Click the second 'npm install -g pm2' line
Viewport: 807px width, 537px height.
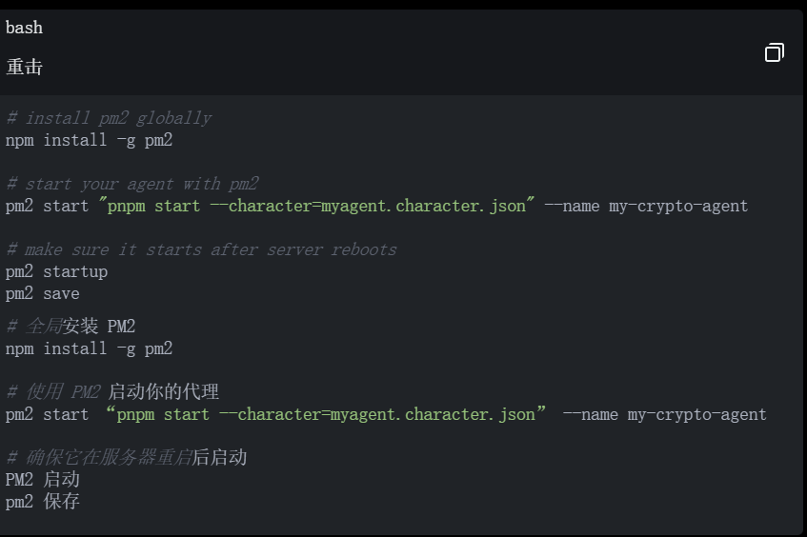coord(89,348)
